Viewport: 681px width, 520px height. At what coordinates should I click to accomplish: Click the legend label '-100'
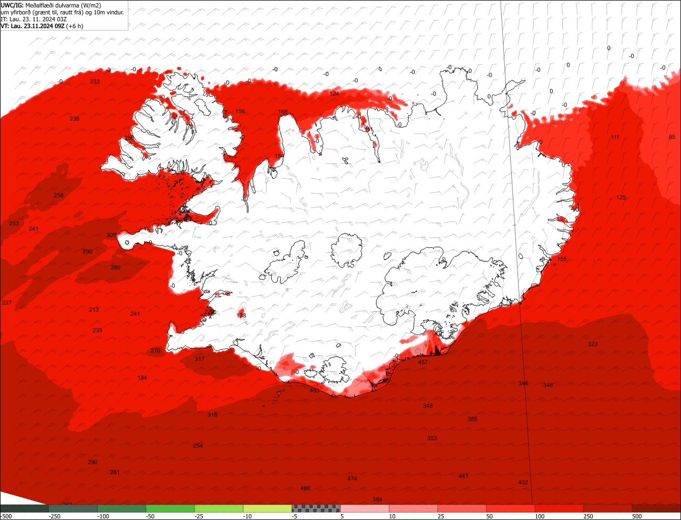pyautogui.click(x=103, y=516)
